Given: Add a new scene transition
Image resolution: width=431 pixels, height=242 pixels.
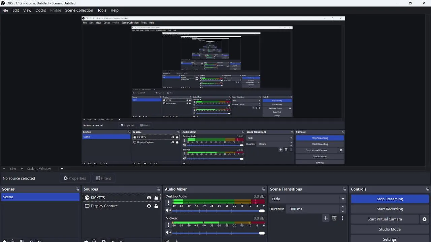Looking at the screenshot, I should click(x=326, y=218).
